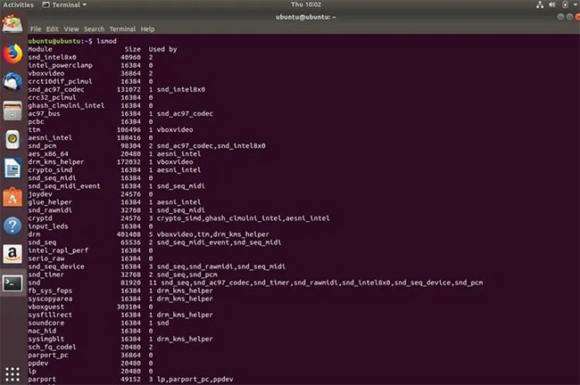
Task: Minimize the terminal window
Action: click(560, 17)
